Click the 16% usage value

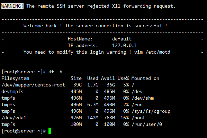tap(125, 118)
